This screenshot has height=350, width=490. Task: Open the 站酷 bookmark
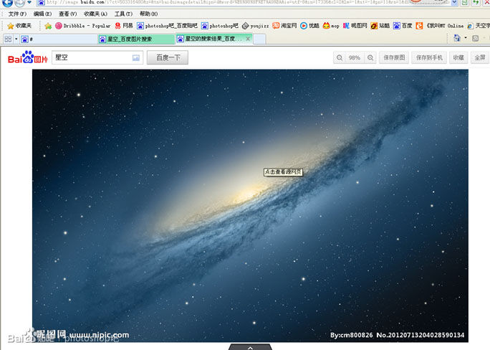click(x=380, y=26)
